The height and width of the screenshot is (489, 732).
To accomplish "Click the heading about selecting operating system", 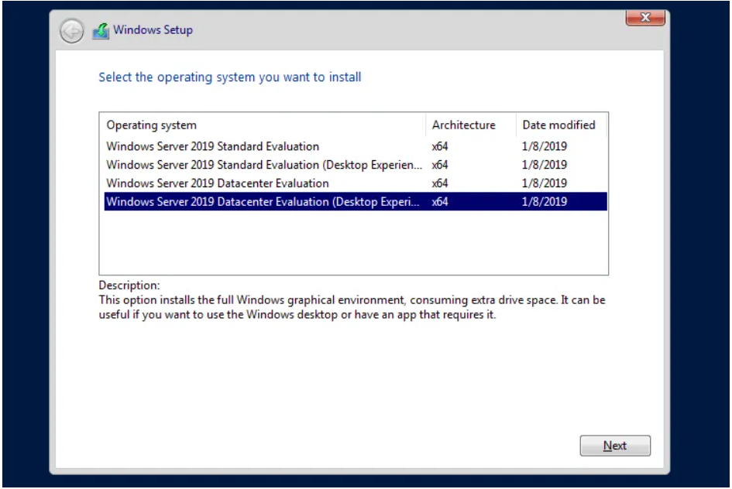I will (230, 77).
